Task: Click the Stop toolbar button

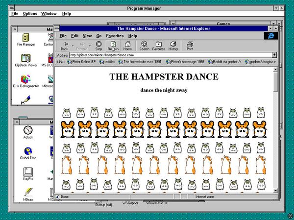Action: pos(98,46)
